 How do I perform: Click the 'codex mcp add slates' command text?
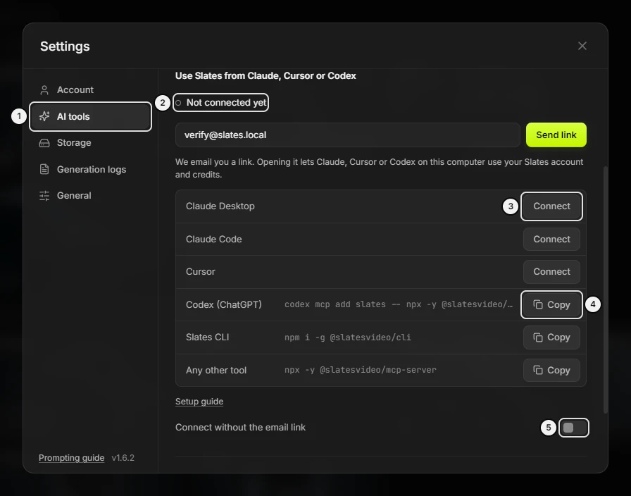(x=399, y=304)
